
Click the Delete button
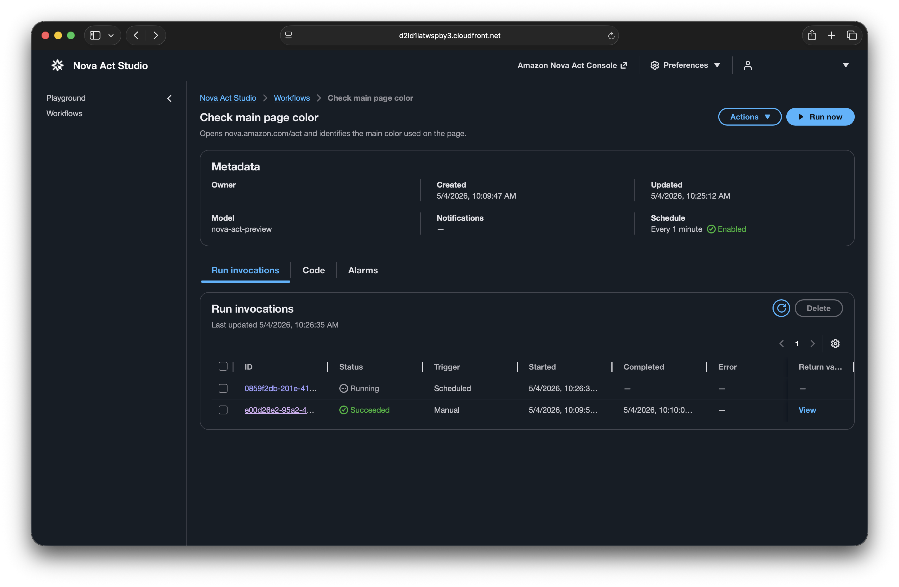818,308
